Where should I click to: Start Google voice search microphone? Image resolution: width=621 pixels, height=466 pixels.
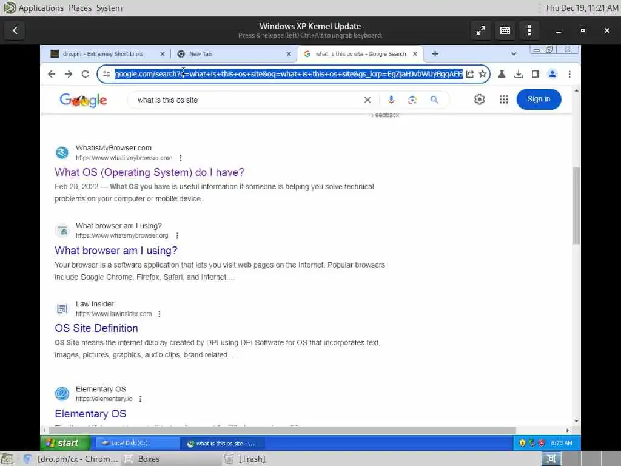click(391, 100)
